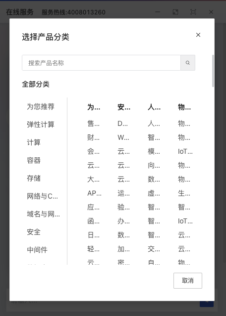This screenshot has width=226, height=316.
Task: Select the 弹性计算 category
Action: [x=41, y=124]
